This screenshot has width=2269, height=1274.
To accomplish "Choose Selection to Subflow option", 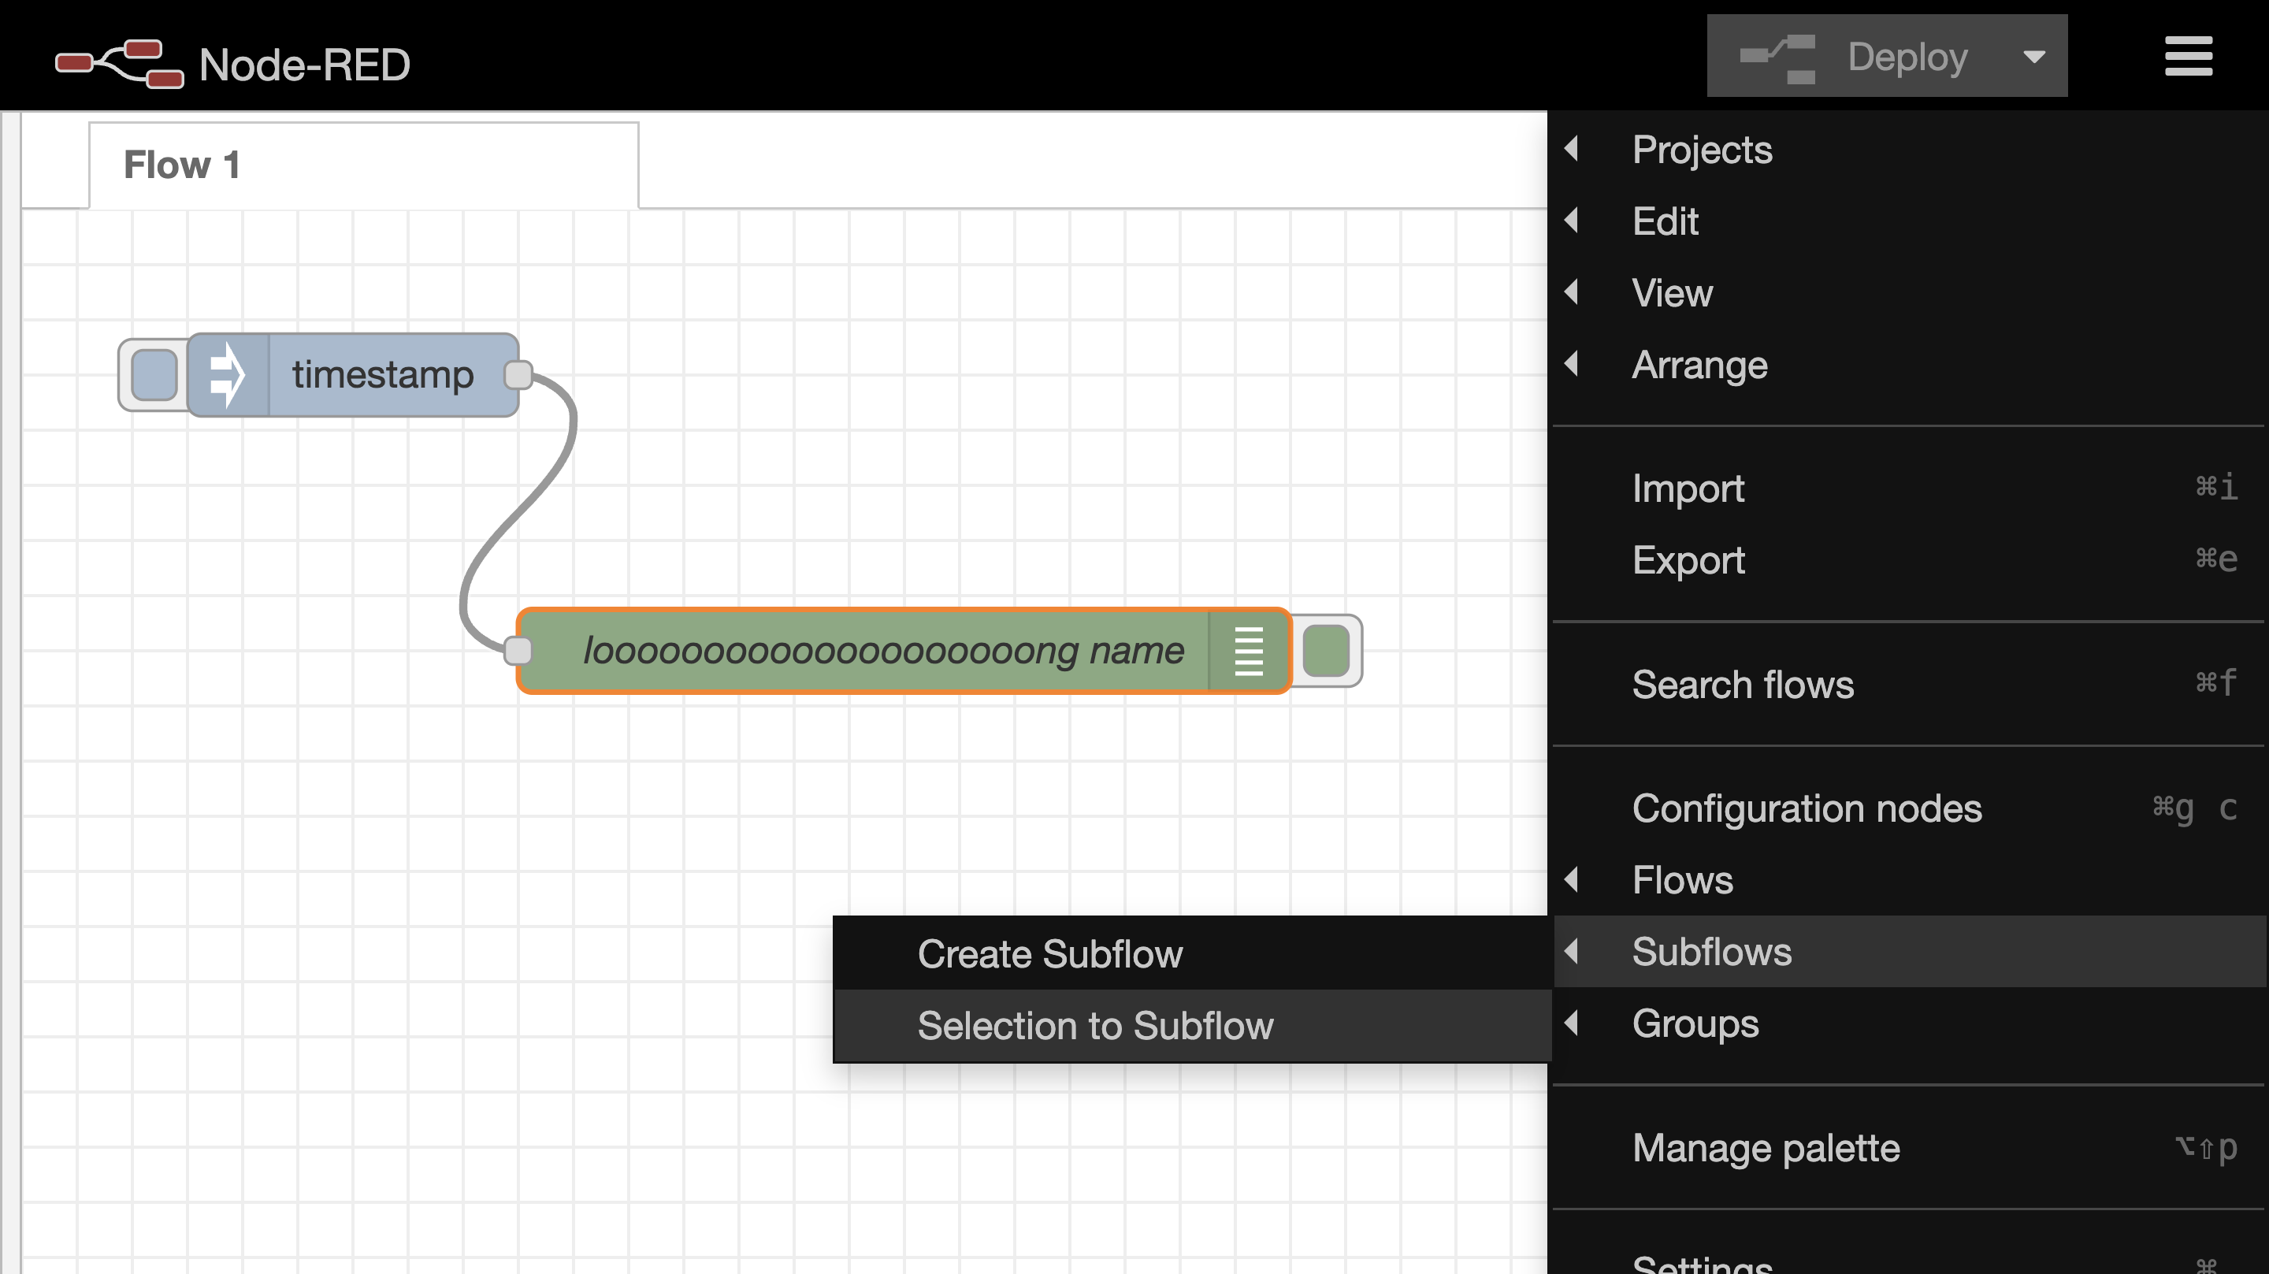I will [1097, 1025].
